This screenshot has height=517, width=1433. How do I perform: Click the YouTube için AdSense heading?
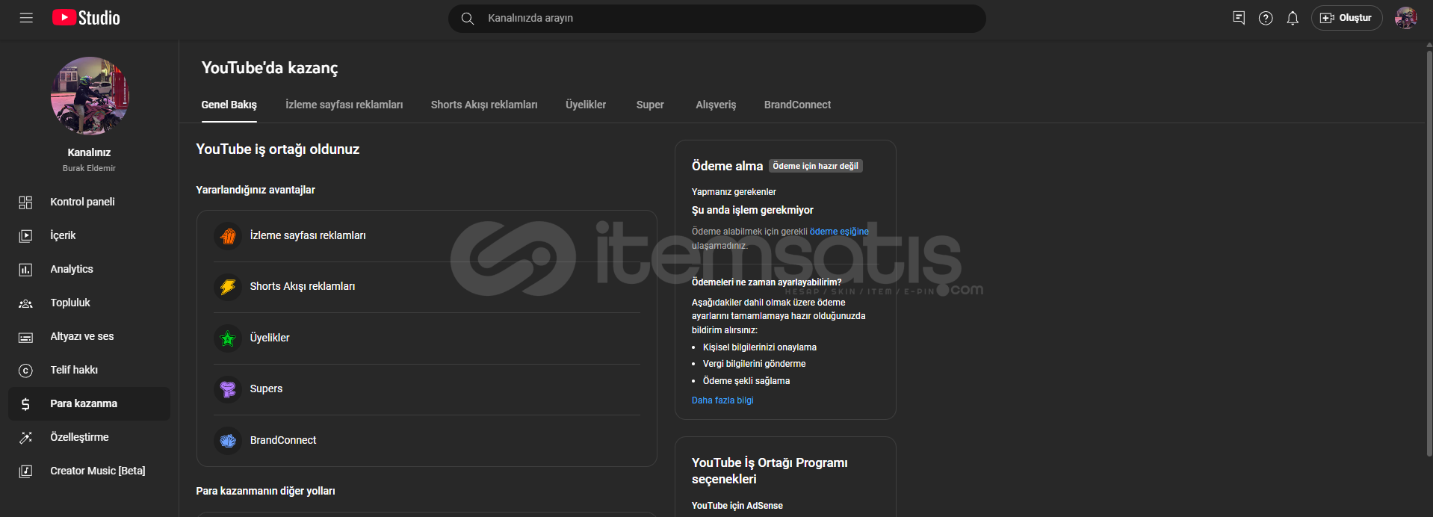(x=737, y=506)
